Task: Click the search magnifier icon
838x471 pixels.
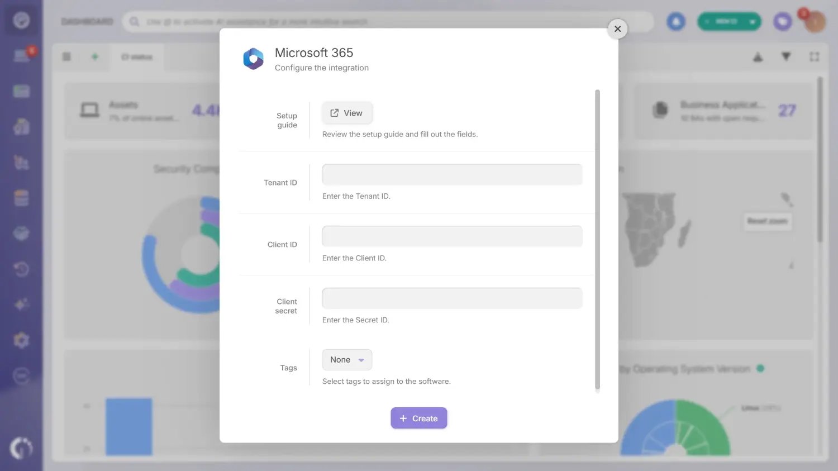Action: (134, 22)
